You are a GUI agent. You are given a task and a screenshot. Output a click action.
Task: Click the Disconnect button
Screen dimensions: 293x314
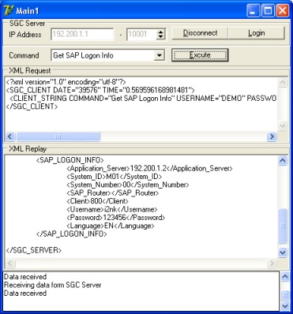pos(200,33)
